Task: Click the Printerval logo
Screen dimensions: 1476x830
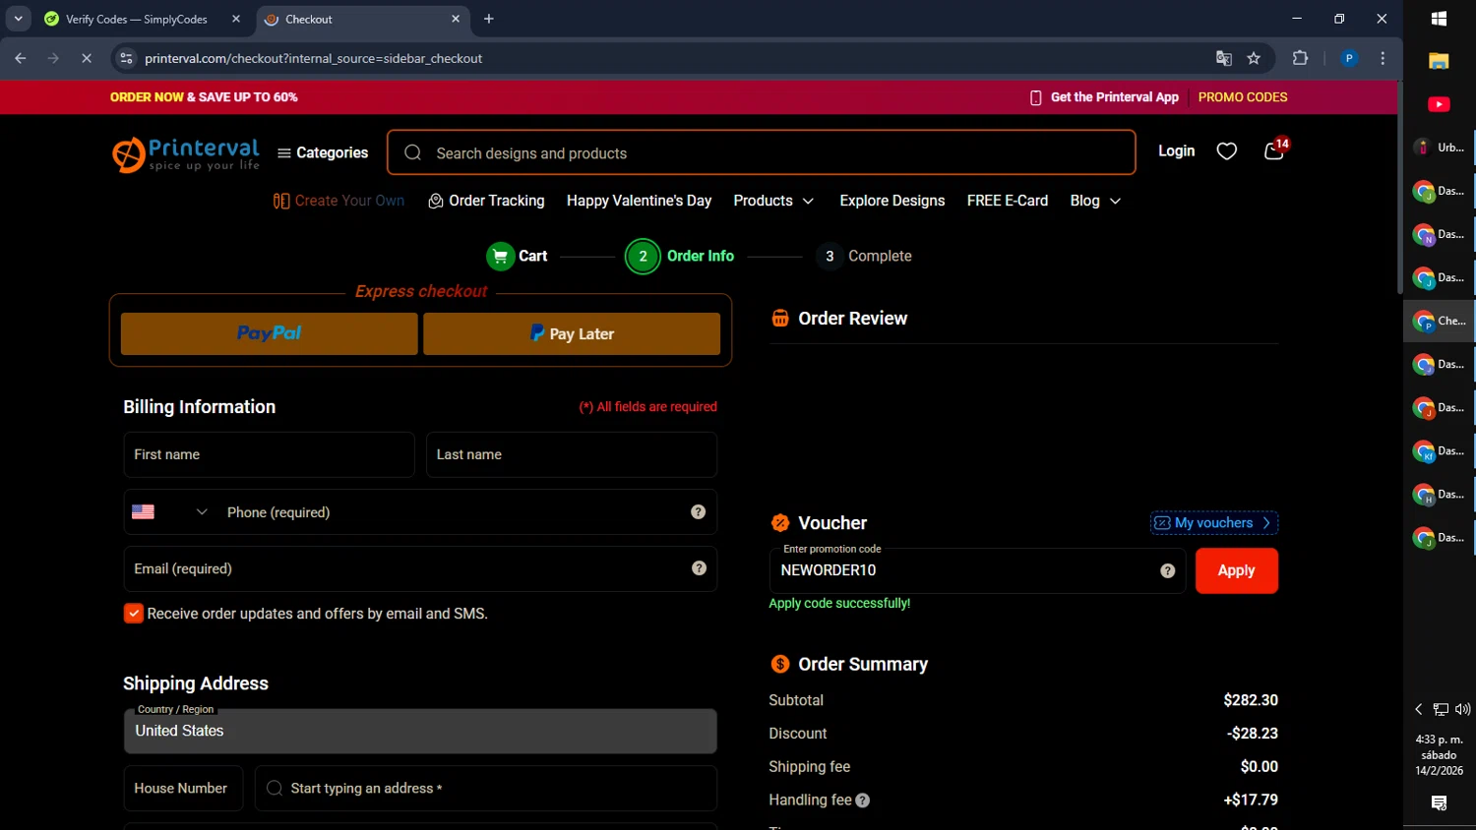Action: pos(186,153)
